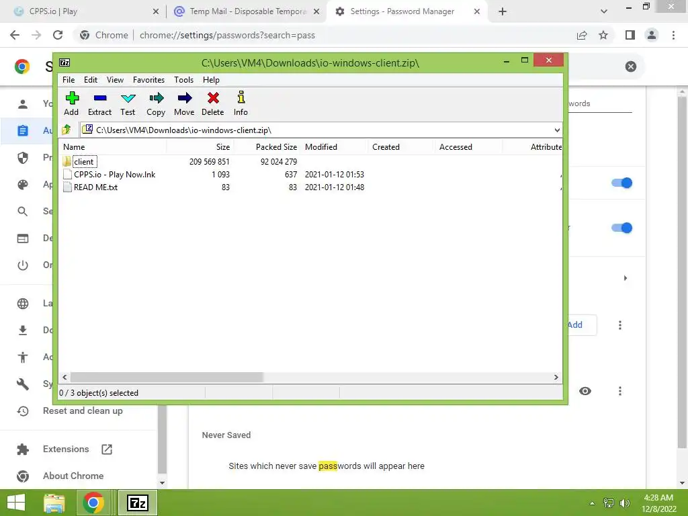Sort file list by Name column

click(113, 147)
